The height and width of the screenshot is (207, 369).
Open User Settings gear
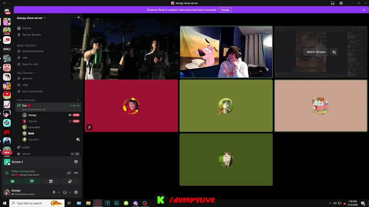[x=76, y=192]
